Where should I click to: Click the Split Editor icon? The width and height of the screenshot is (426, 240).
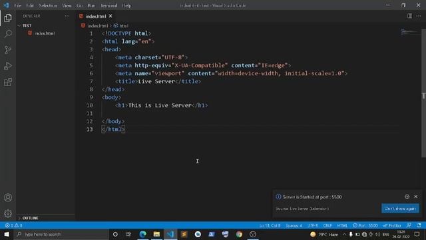(x=409, y=16)
